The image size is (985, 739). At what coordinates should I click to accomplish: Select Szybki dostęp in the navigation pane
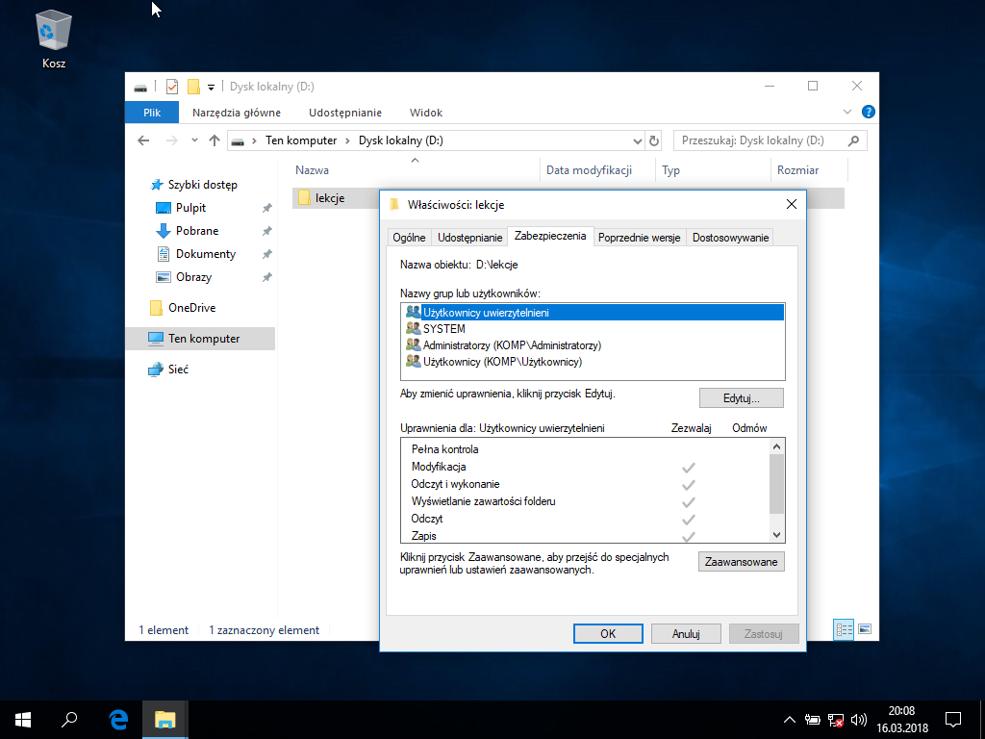pos(193,185)
